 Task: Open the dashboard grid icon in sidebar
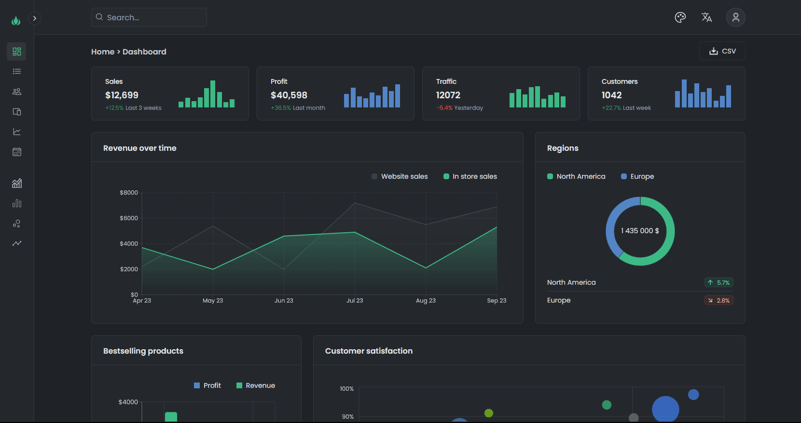(x=17, y=52)
